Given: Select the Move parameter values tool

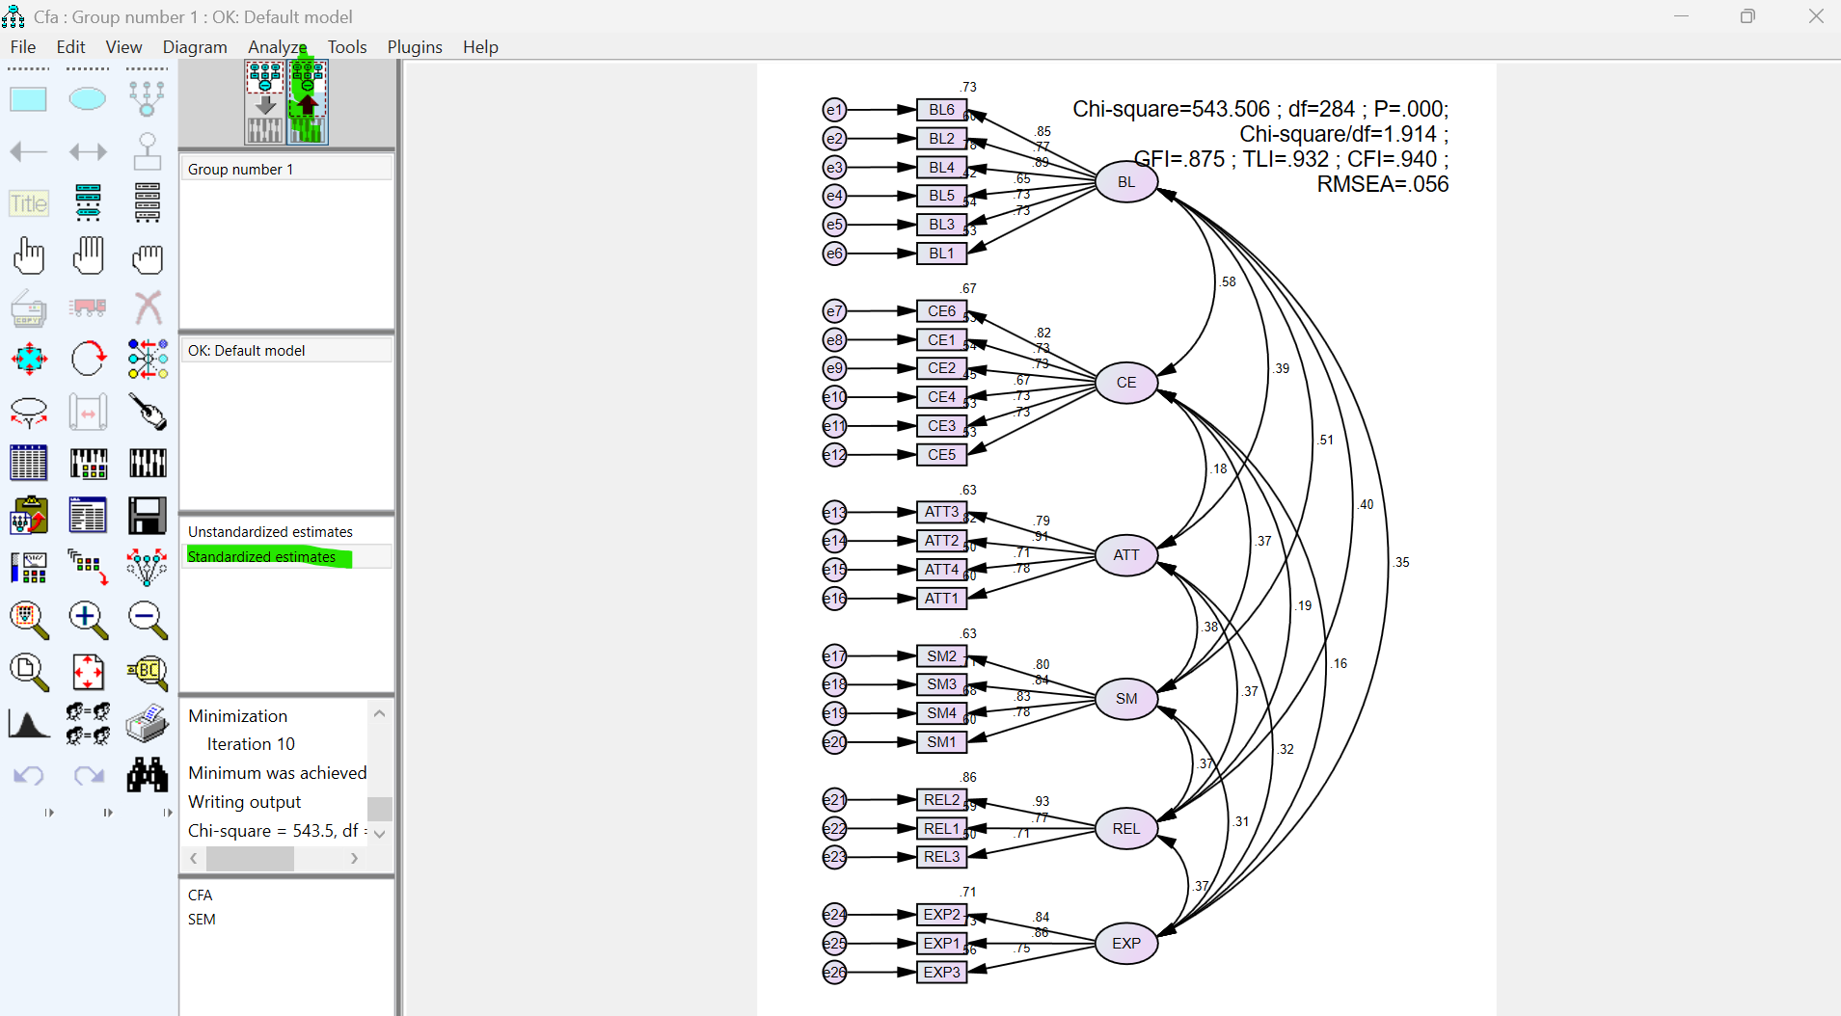Looking at the screenshot, I should click(29, 412).
